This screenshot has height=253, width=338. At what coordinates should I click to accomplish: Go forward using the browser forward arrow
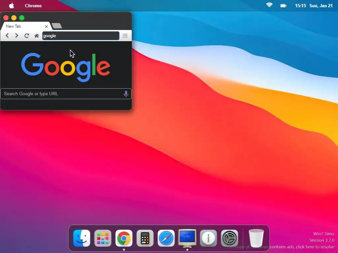(x=17, y=36)
